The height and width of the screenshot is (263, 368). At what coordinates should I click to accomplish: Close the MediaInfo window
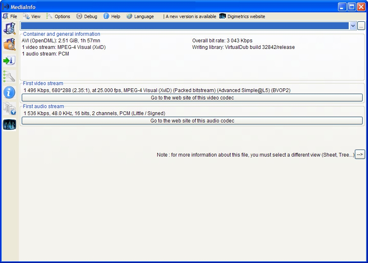point(361,7)
